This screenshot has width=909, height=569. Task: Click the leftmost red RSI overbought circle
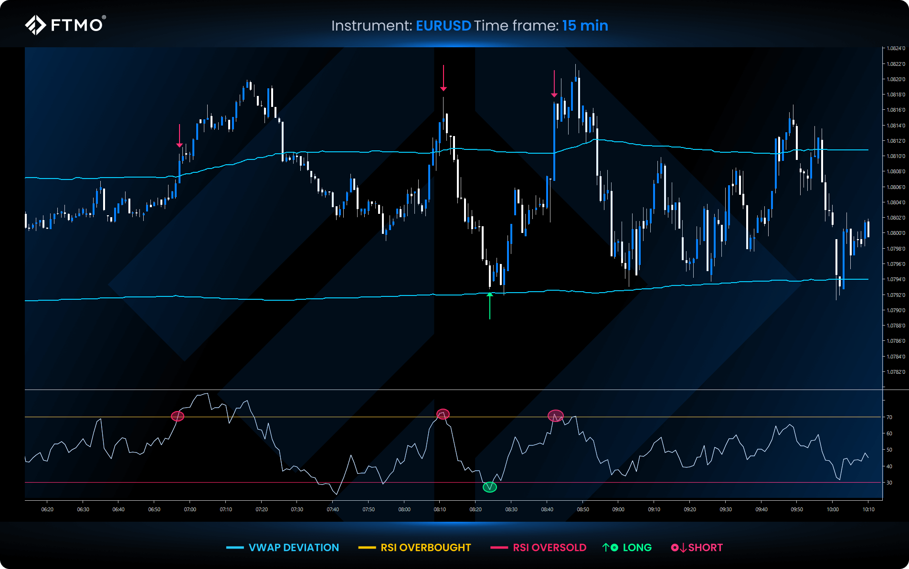tap(178, 416)
